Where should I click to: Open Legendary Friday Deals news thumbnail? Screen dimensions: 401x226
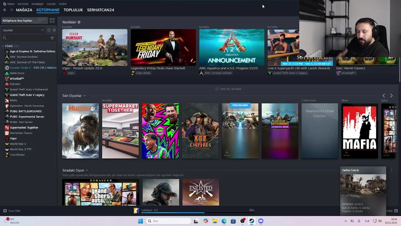[x=163, y=47]
